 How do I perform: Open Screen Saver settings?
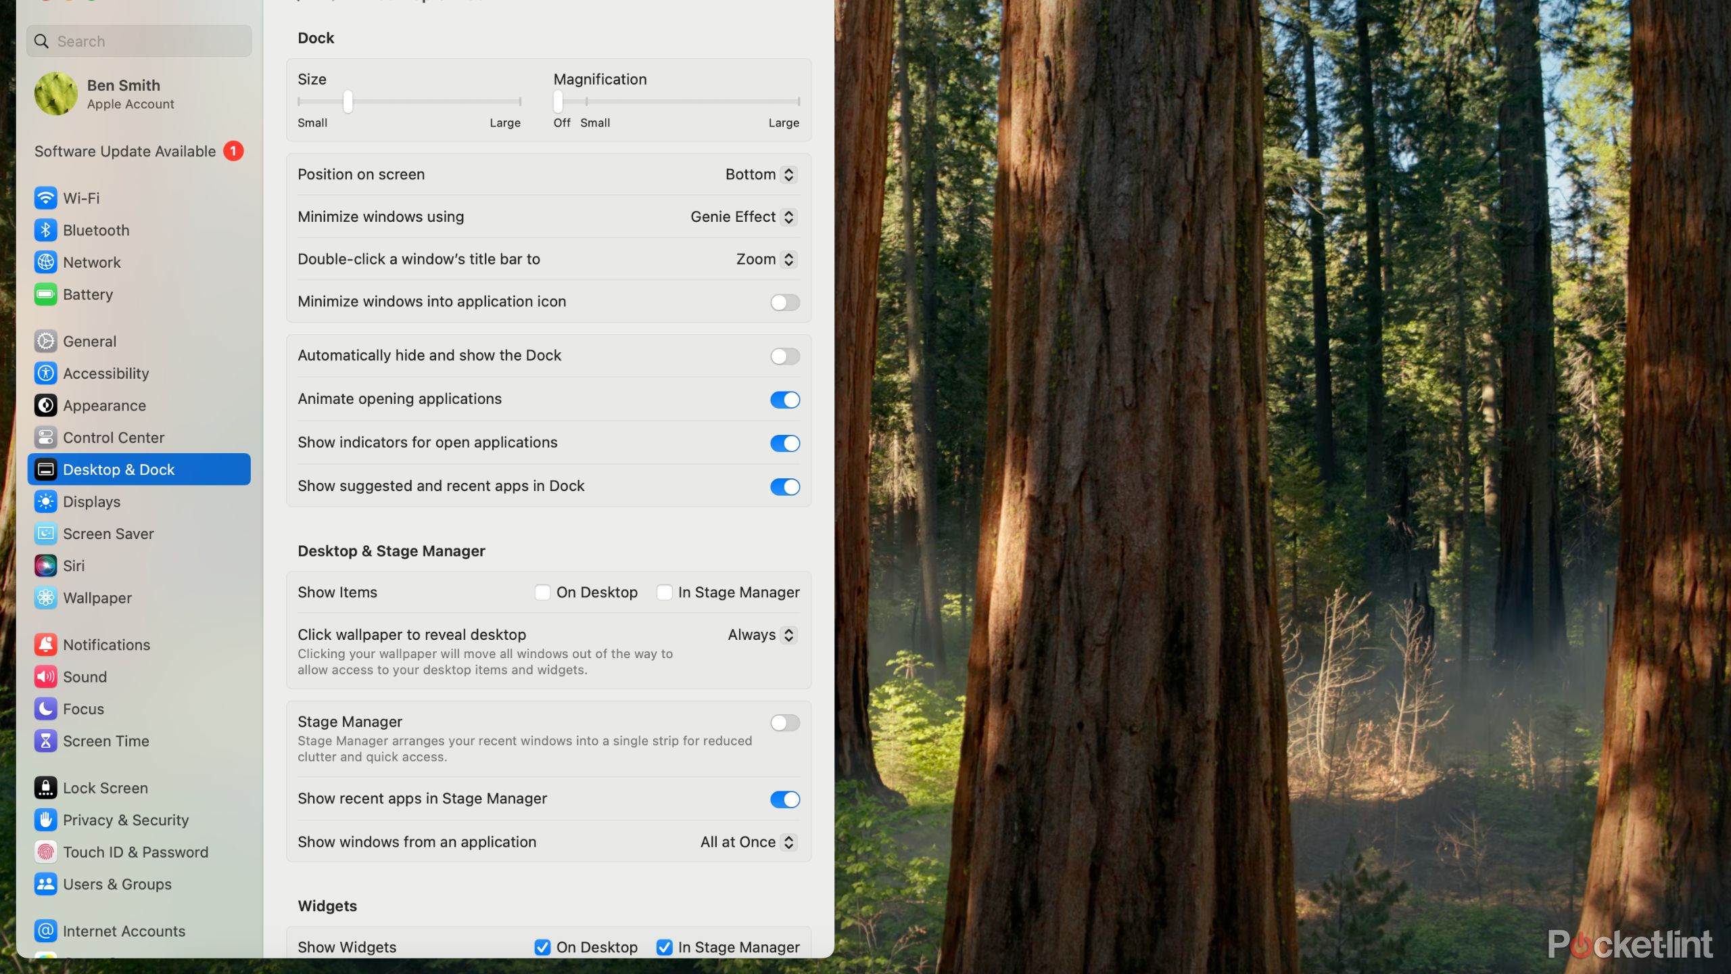(x=107, y=533)
